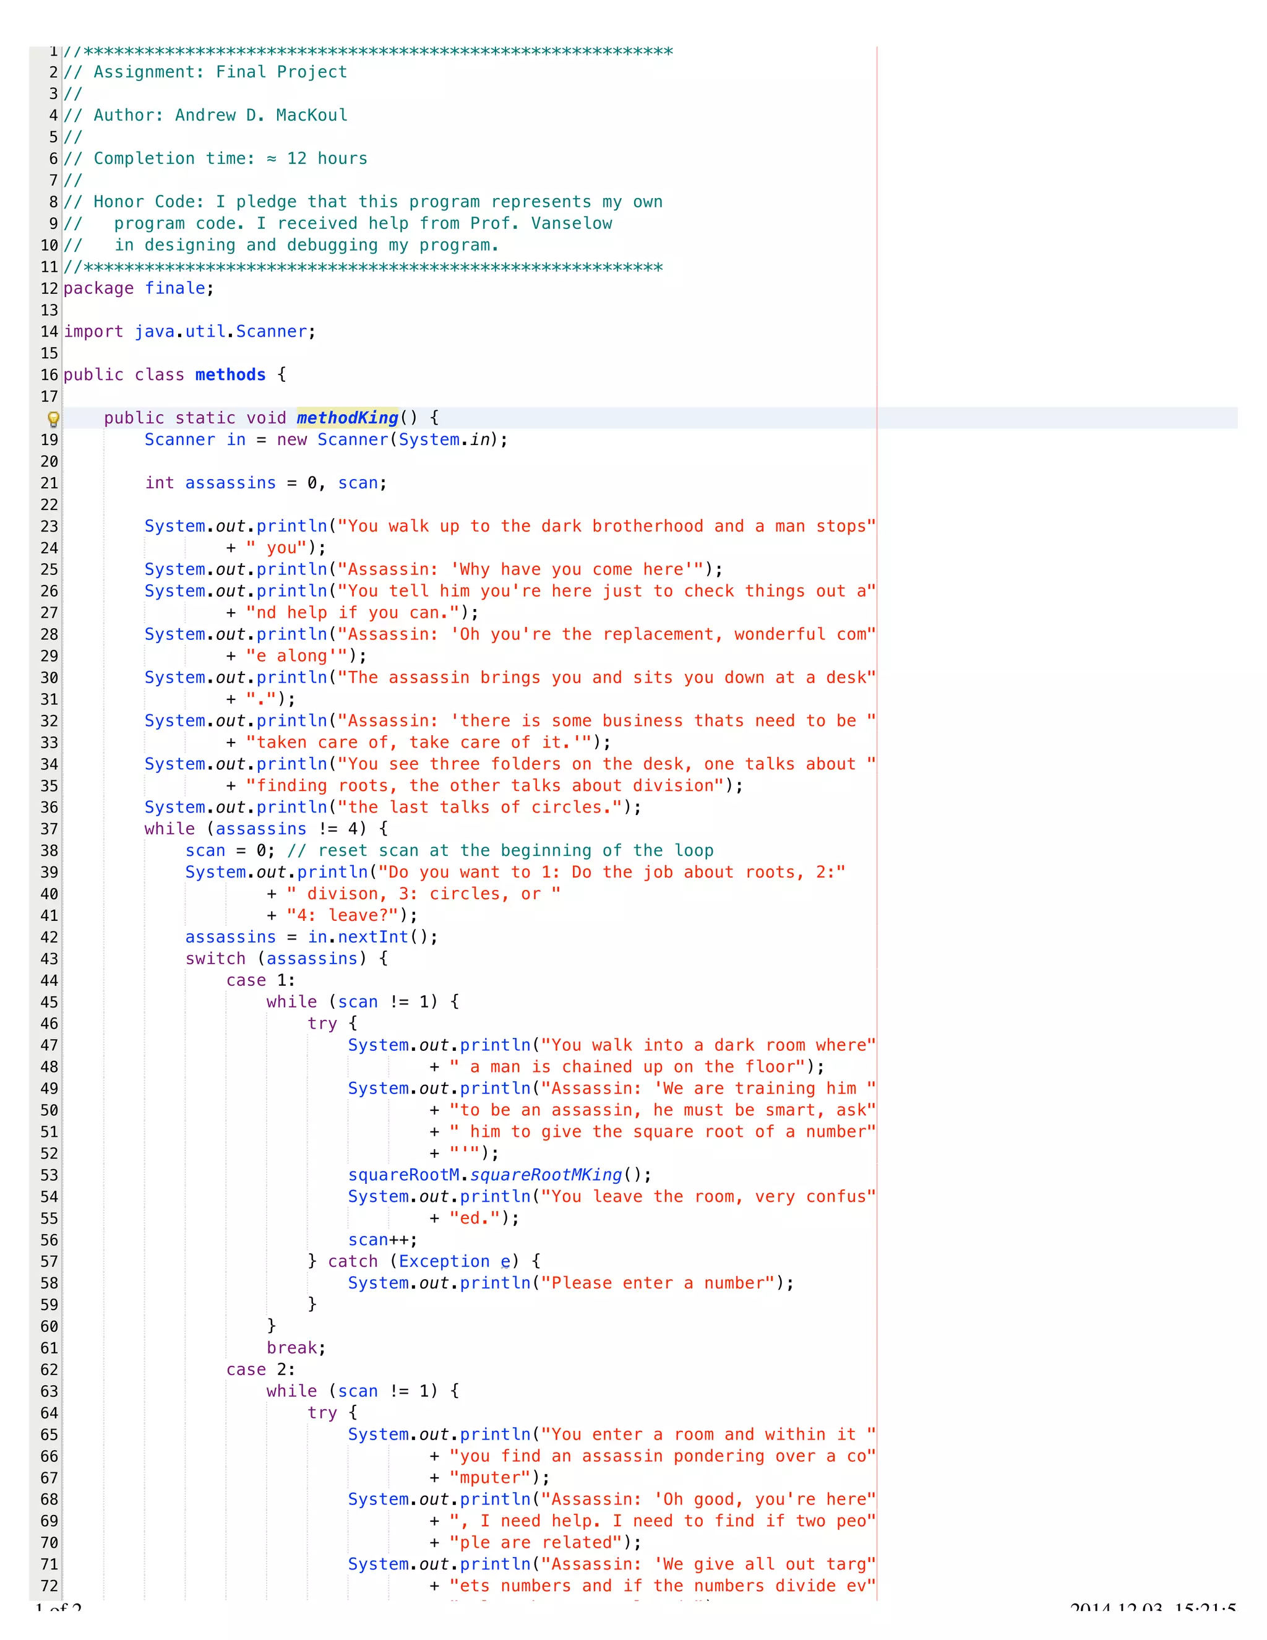Click 'int assassins = 0, scan;' declaration
Screen dimensions: 1267x1640
[267, 483]
